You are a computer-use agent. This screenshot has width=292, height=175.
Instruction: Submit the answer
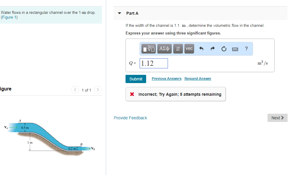pos(136,79)
